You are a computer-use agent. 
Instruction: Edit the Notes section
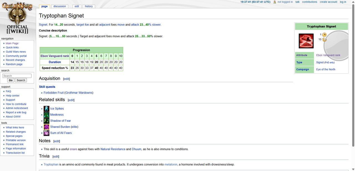tap(57, 141)
